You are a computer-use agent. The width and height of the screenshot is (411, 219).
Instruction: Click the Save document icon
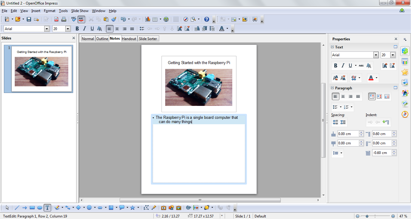click(x=29, y=19)
